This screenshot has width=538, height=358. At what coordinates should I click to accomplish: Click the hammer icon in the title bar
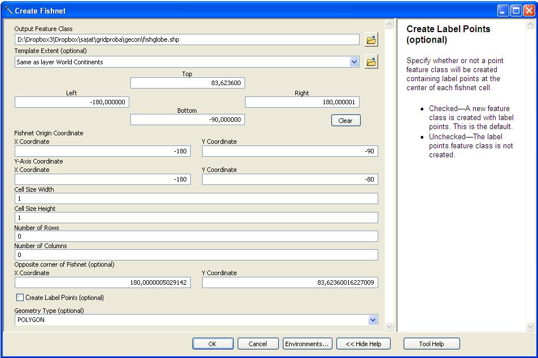[x=8, y=10]
